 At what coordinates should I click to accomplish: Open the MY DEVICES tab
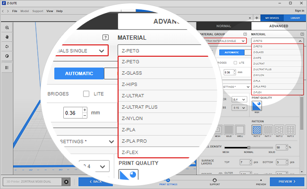coord(272,18)
